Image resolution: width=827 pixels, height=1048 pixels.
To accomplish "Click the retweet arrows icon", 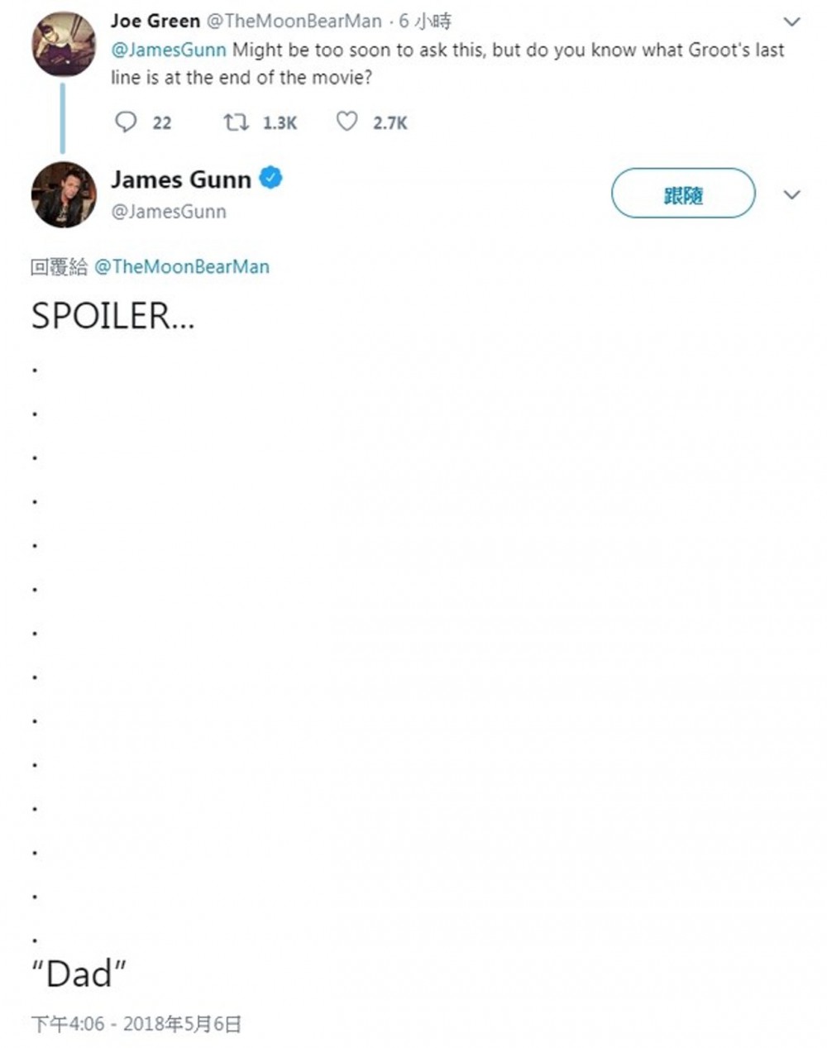I will (236, 122).
